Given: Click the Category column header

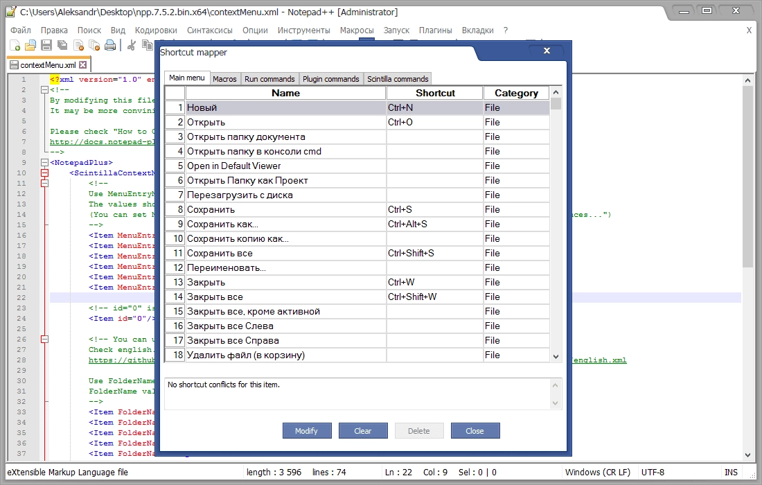Looking at the screenshot, I should pyautogui.click(x=516, y=93).
